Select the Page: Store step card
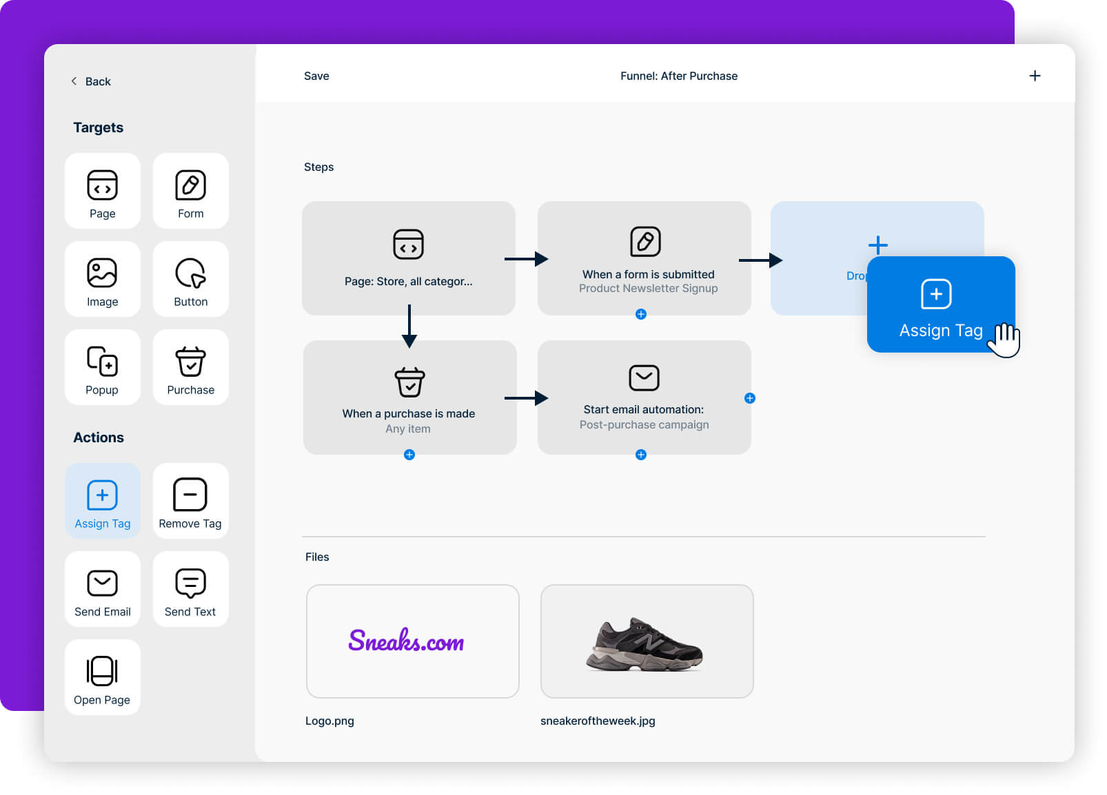1107x795 pixels. click(x=409, y=258)
